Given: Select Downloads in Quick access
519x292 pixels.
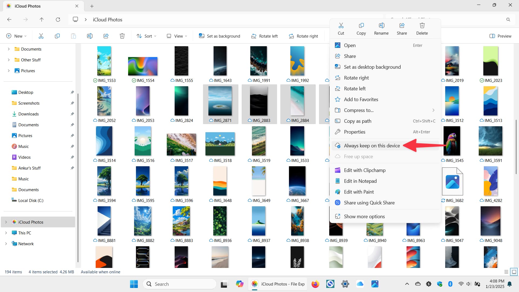Looking at the screenshot, I should click(28, 114).
